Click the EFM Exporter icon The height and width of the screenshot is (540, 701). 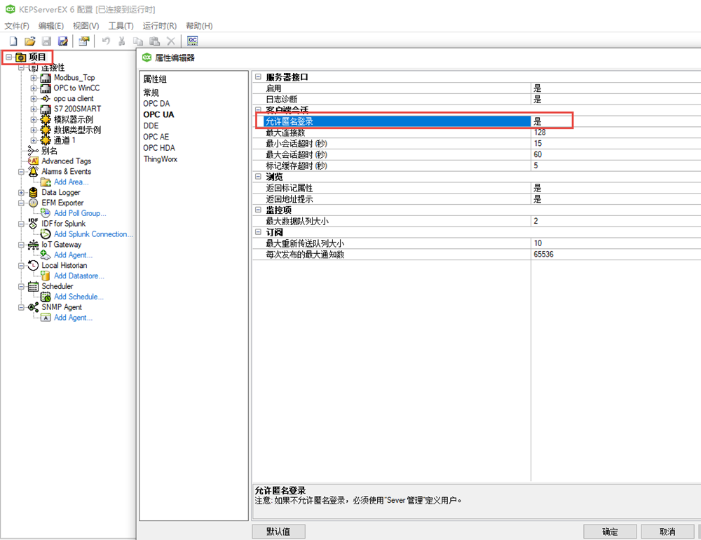(x=33, y=203)
